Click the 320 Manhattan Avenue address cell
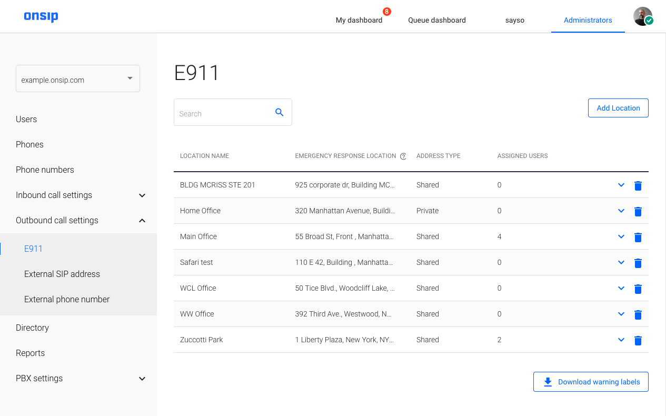Screen dimensions: 666x416 pos(345,211)
